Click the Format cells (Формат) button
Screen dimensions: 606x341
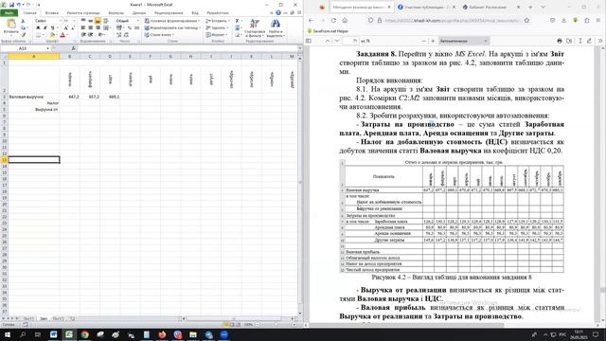click(218, 35)
